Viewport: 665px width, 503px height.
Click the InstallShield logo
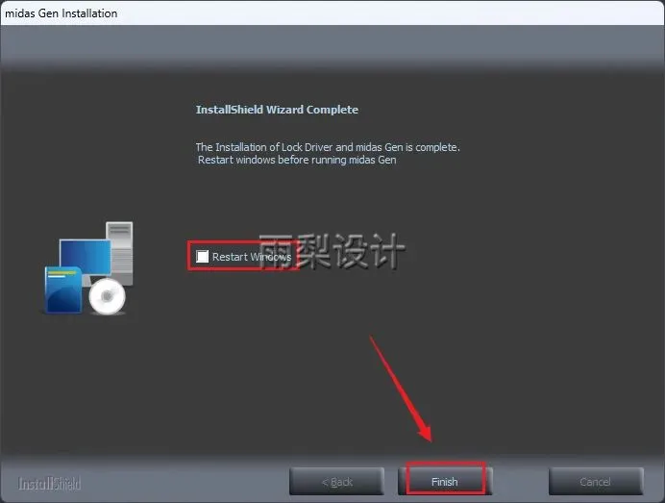click(49, 483)
